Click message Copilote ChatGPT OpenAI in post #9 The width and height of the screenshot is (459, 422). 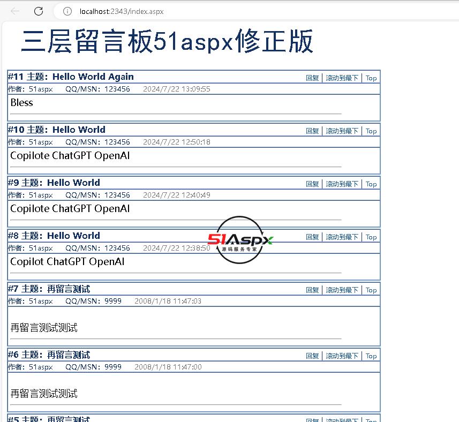70,209
